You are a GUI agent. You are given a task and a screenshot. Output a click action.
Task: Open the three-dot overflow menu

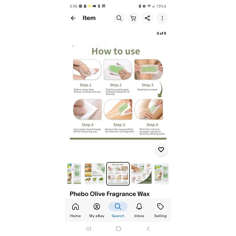click(x=162, y=18)
